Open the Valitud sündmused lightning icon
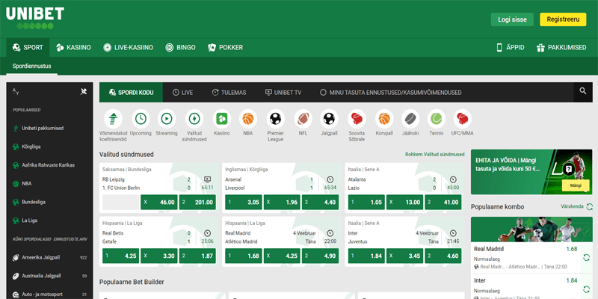The width and height of the screenshot is (598, 299). (x=194, y=119)
